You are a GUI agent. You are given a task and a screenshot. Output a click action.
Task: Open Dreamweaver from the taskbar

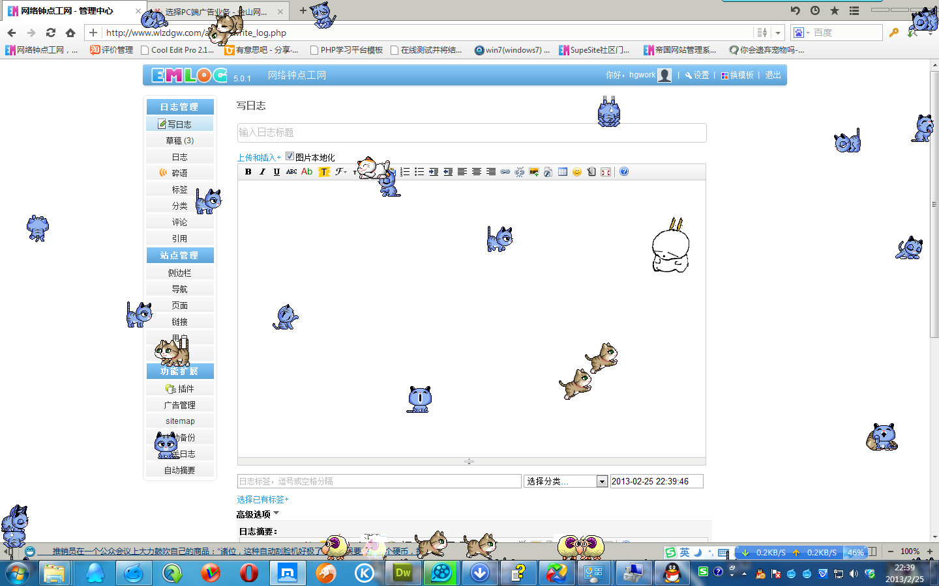pyautogui.click(x=403, y=573)
